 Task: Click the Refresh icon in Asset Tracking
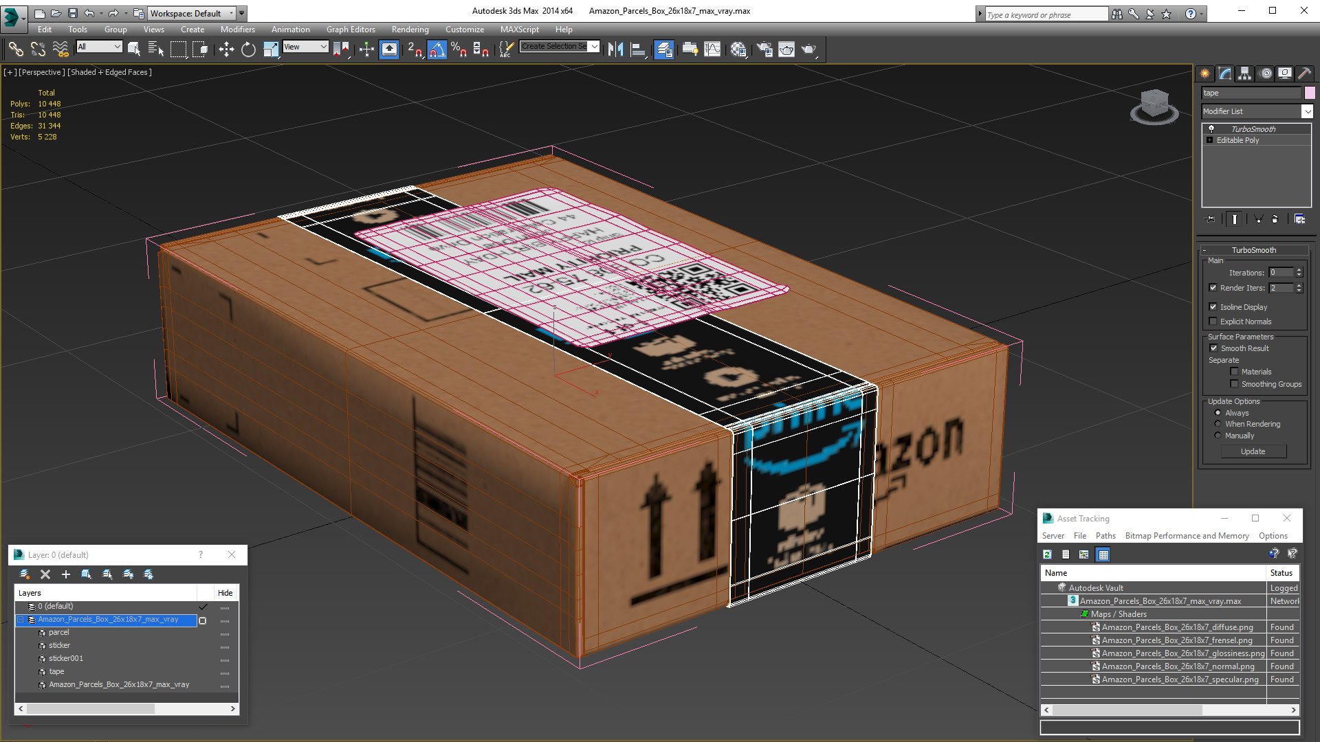[1047, 554]
